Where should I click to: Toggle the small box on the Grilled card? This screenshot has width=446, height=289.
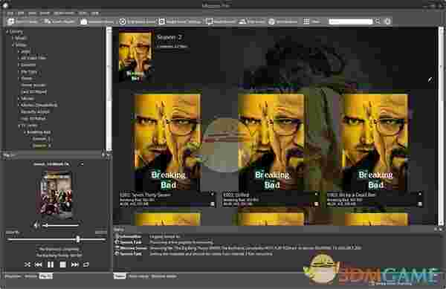point(316,204)
